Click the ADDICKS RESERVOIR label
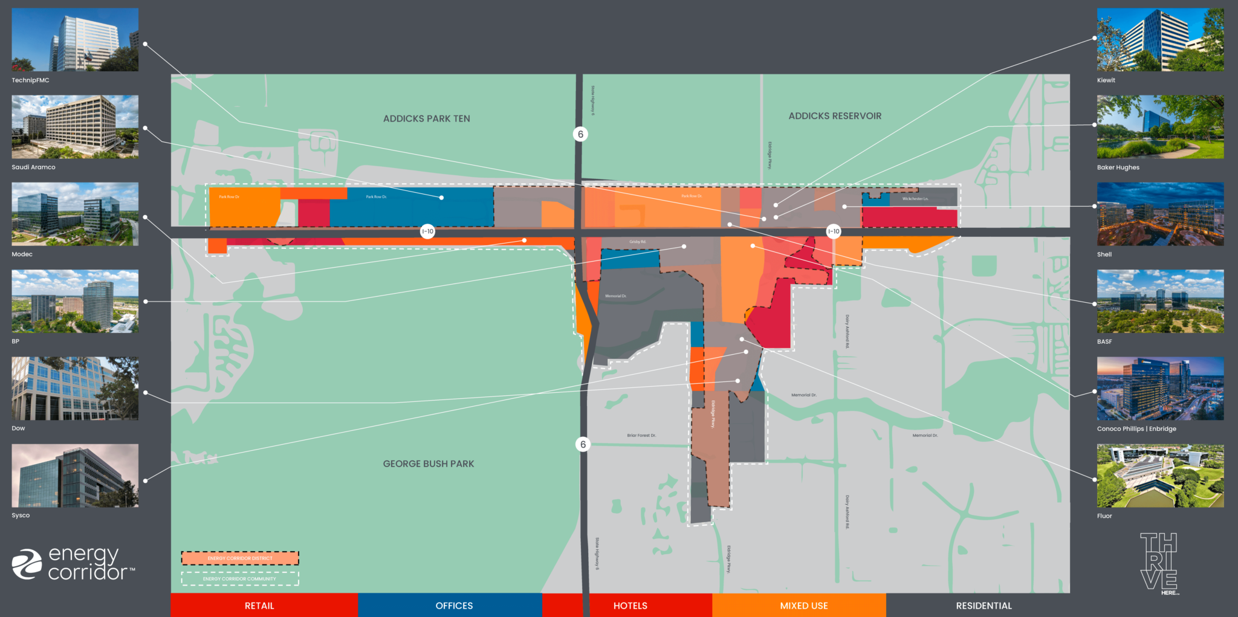Viewport: 1238px width, 617px height. [x=835, y=116]
